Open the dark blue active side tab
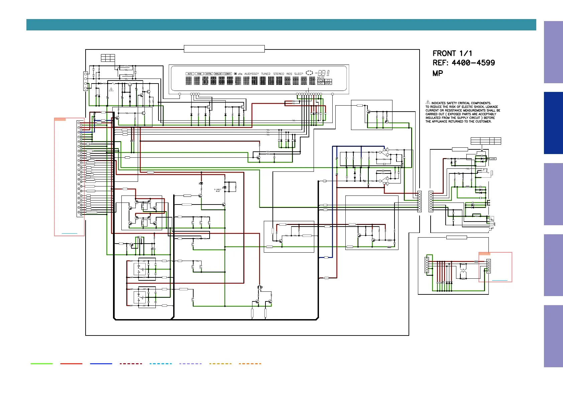The width and height of the screenshot is (563, 398). [553, 123]
